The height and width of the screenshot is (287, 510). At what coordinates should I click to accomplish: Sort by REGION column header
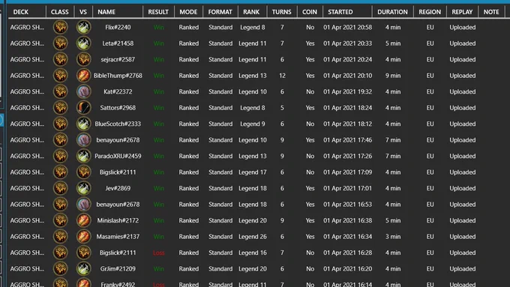tap(430, 12)
